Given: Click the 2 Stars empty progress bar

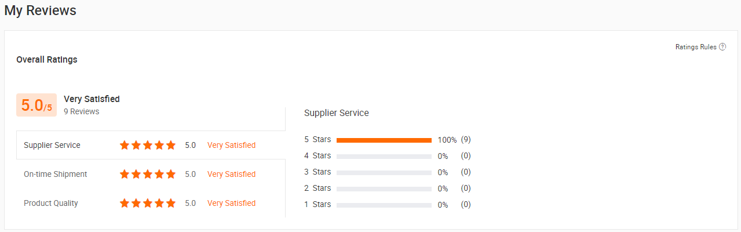Looking at the screenshot, I should [384, 188].
